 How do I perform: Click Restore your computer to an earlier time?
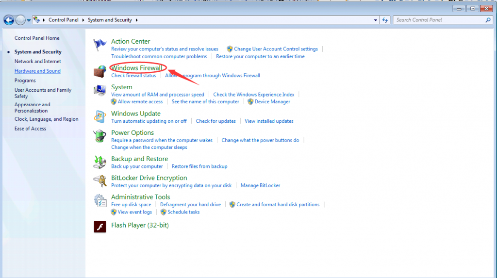pos(260,56)
